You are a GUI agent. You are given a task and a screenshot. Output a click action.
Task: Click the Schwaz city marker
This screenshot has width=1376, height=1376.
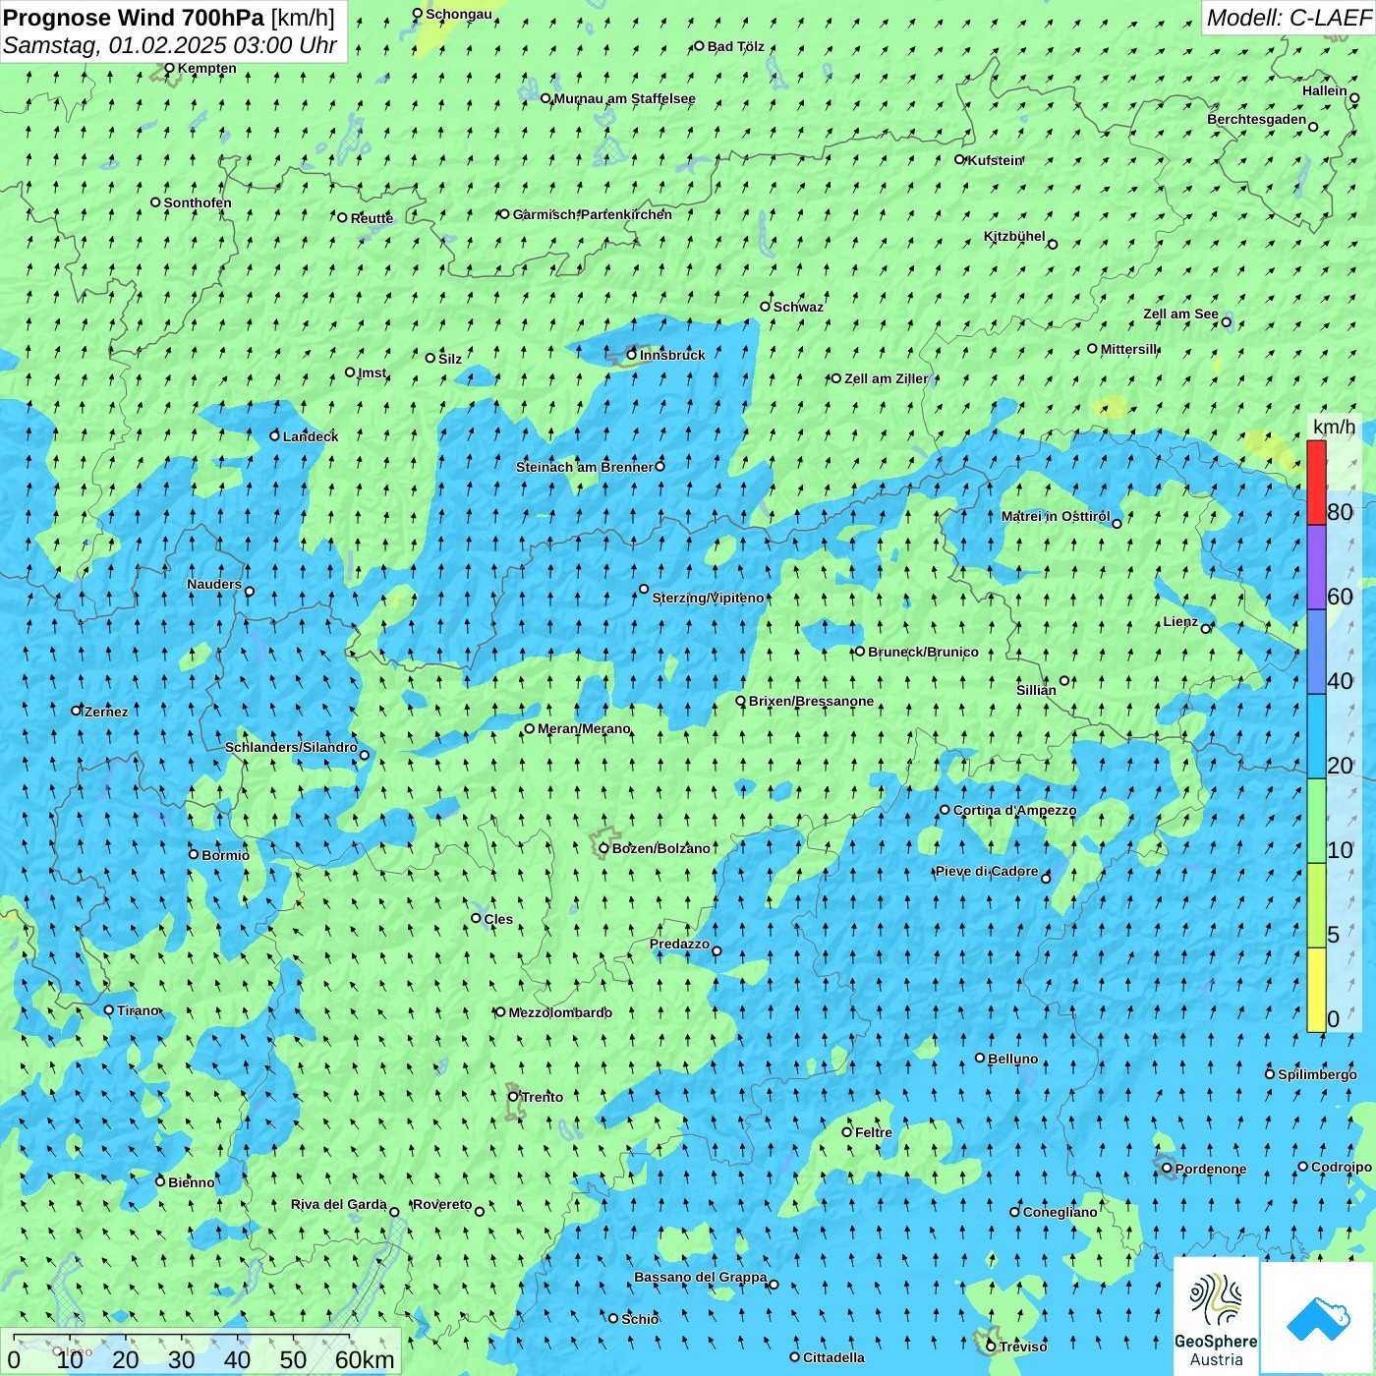click(765, 306)
